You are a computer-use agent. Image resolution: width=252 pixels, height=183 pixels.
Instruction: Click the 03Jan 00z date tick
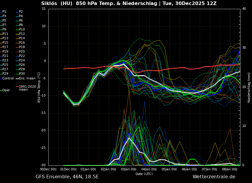point(129,169)
